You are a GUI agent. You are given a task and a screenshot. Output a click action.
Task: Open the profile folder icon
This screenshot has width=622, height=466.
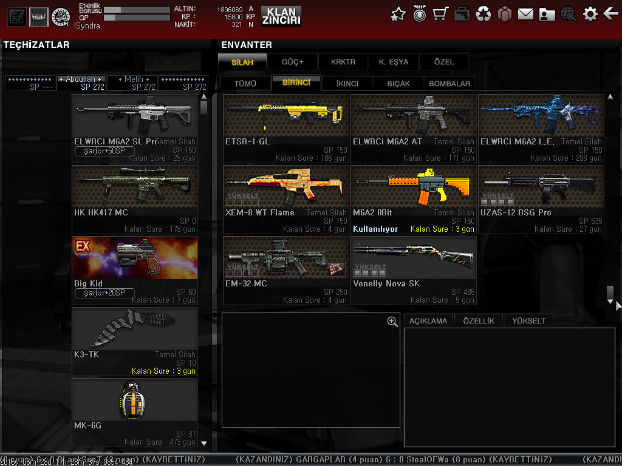tap(547, 15)
